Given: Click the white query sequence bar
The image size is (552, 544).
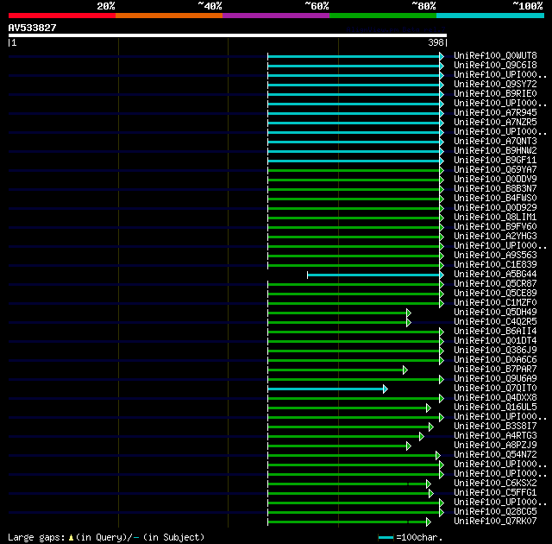Looking at the screenshot, I should tap(228, 35).
